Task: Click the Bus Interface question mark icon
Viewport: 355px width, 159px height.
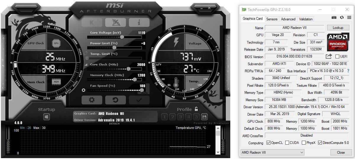Action: (x=348, y=71)
